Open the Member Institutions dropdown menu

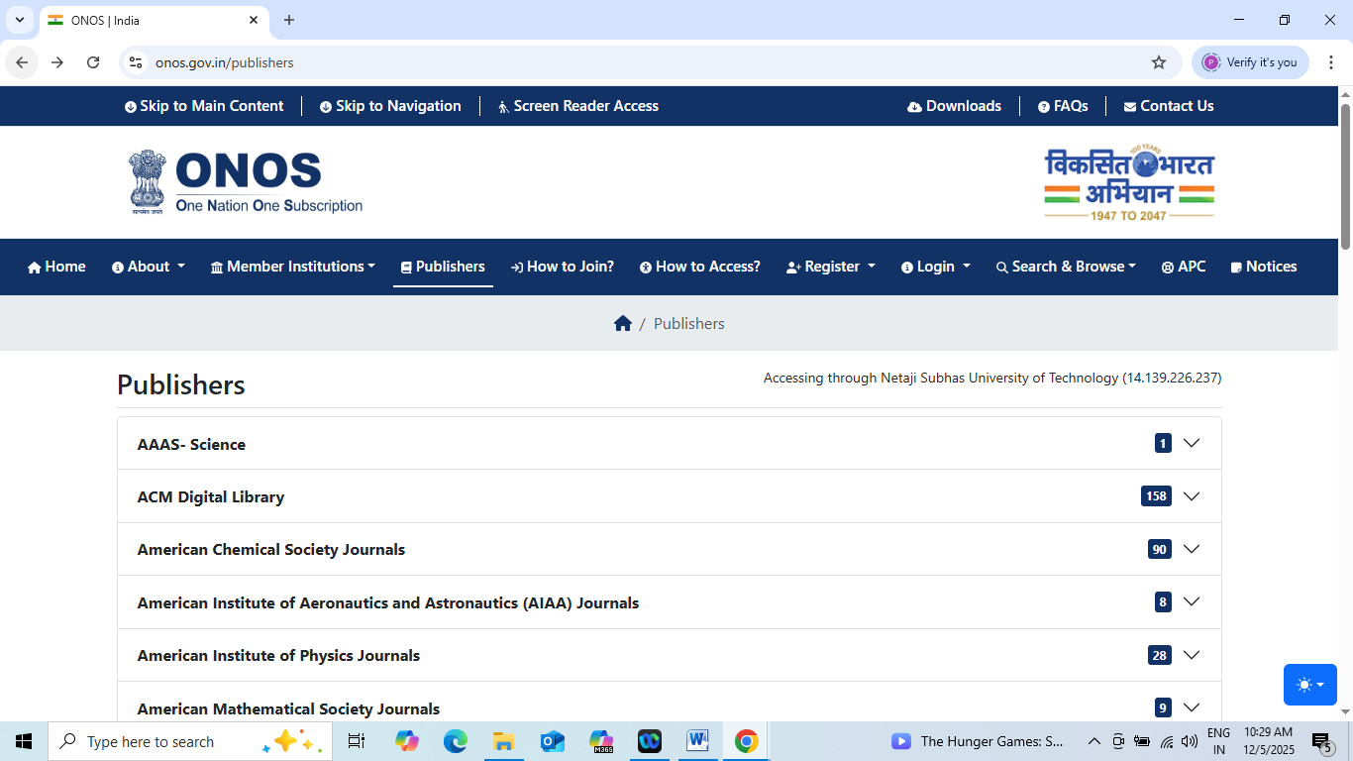(x=293, y=267)
